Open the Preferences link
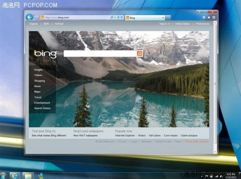The image size is (241, 179). pyautogui.click(x=202, y=24)
